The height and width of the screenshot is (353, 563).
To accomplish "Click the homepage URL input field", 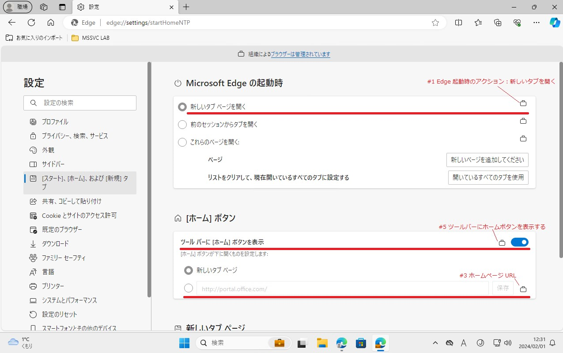I will point(343,288).
